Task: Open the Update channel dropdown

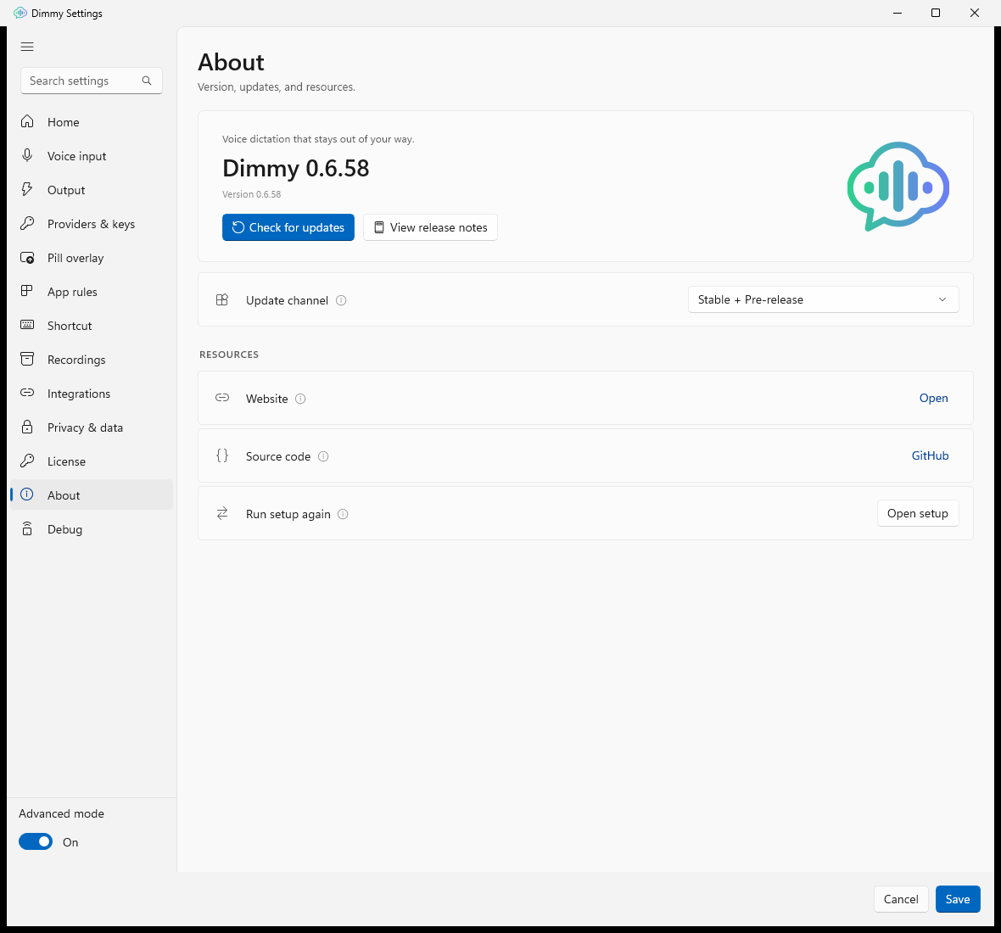Action: click(x=823, y=299)
